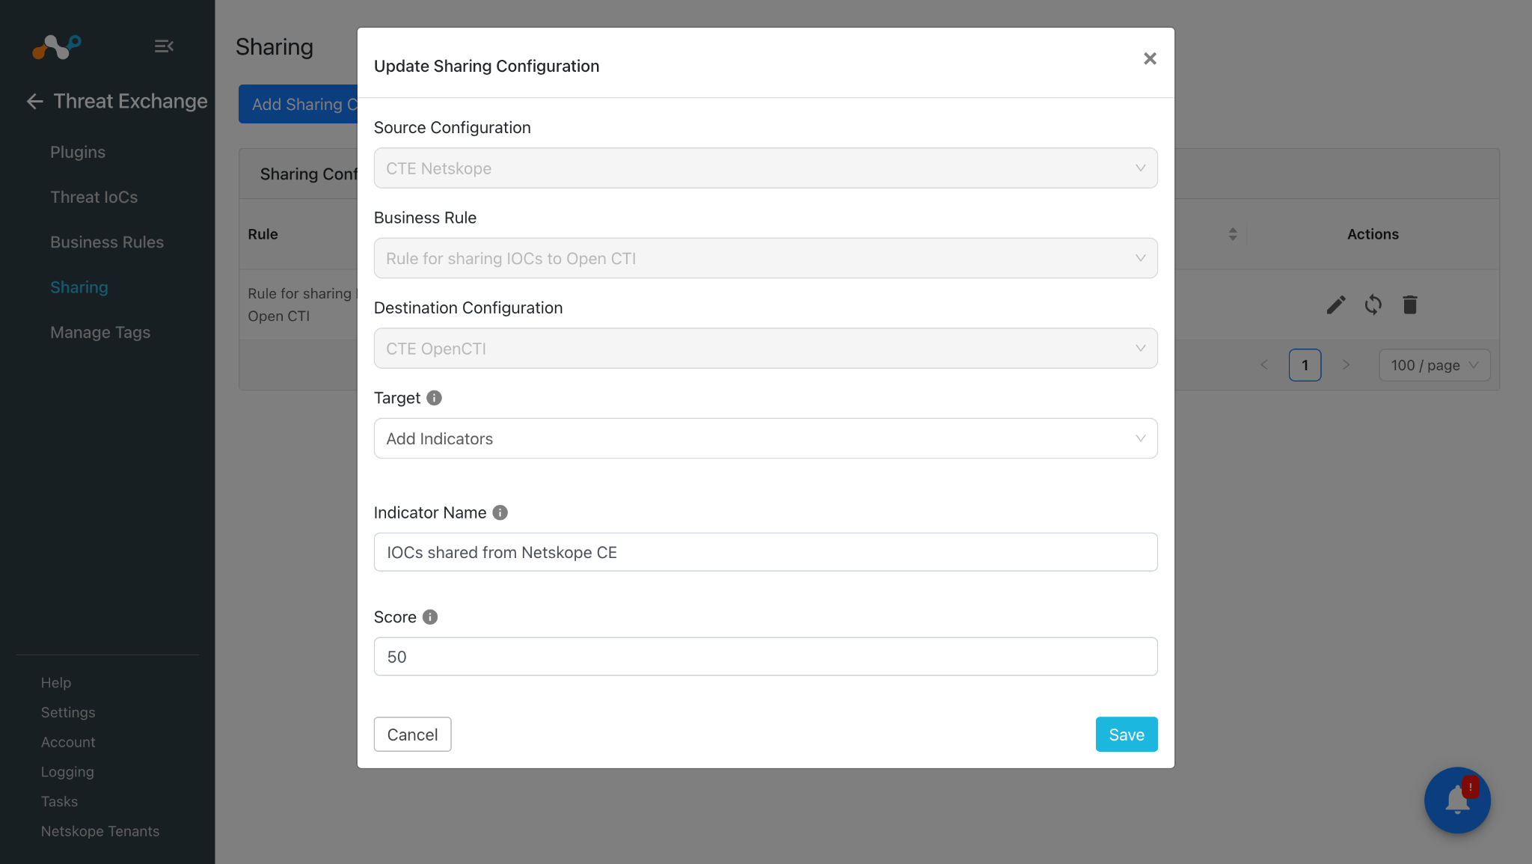Close the Update Sharing Configuration dialog
1532x864 pixels.
(x=1150, y=58)
